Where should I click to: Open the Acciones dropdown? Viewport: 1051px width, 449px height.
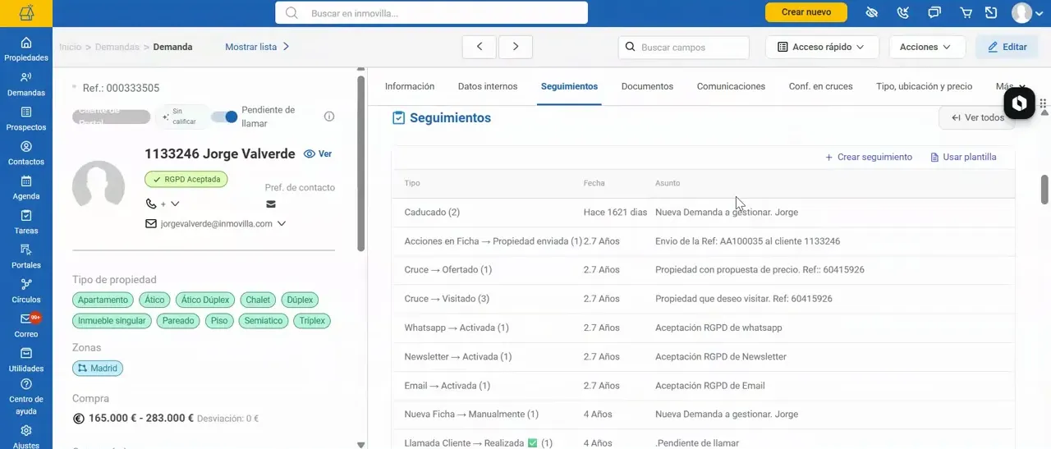[x=926, y=47]
